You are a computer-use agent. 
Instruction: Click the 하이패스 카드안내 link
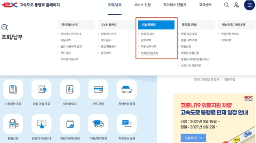[x=70, y=34]
